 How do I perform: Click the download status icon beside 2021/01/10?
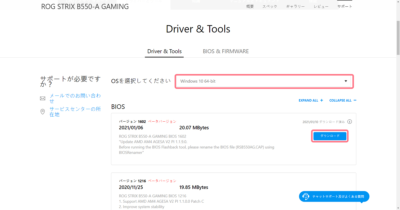349,122
